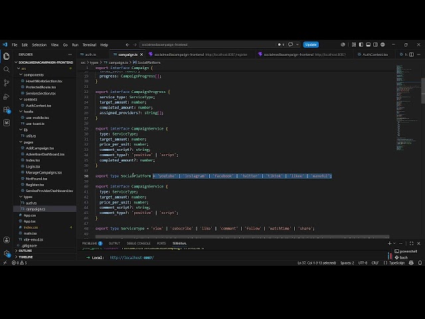Open terminal panel more actions ellipsis
425x319 pixels.
click(x=401, y=243)
